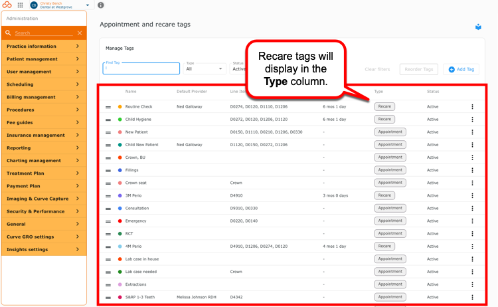
Task: Grab the reorder handle for Child Hygiene
Action: pyautogui.click(x=108, y=120)
